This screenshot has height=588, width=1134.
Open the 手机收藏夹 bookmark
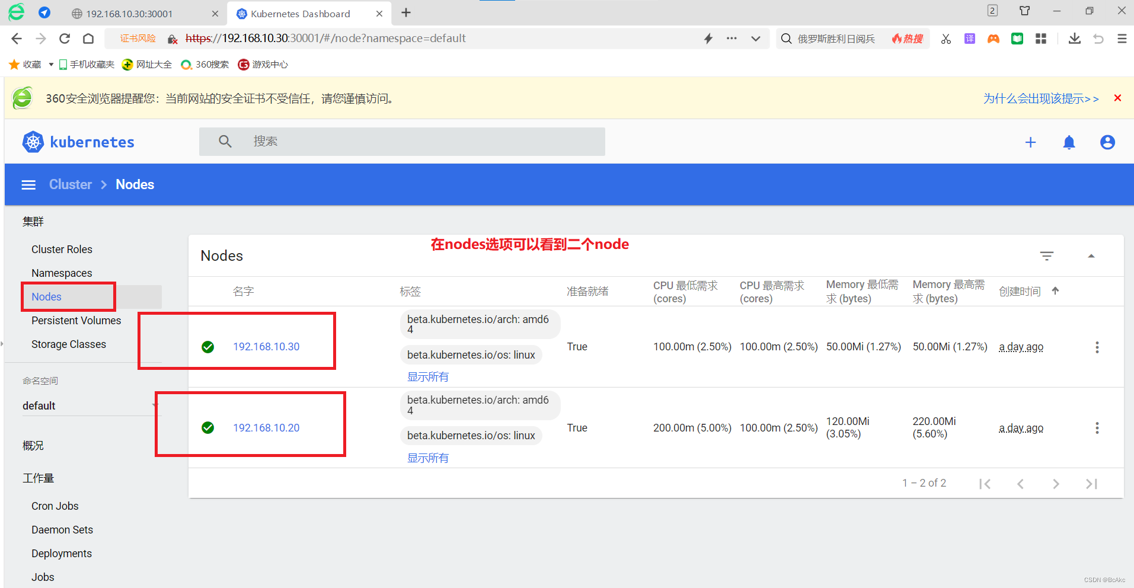(87, 65)
